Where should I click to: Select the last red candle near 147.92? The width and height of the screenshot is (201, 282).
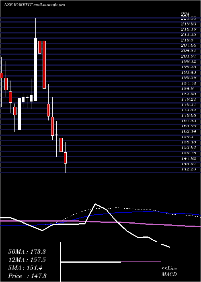coord(65,158)
